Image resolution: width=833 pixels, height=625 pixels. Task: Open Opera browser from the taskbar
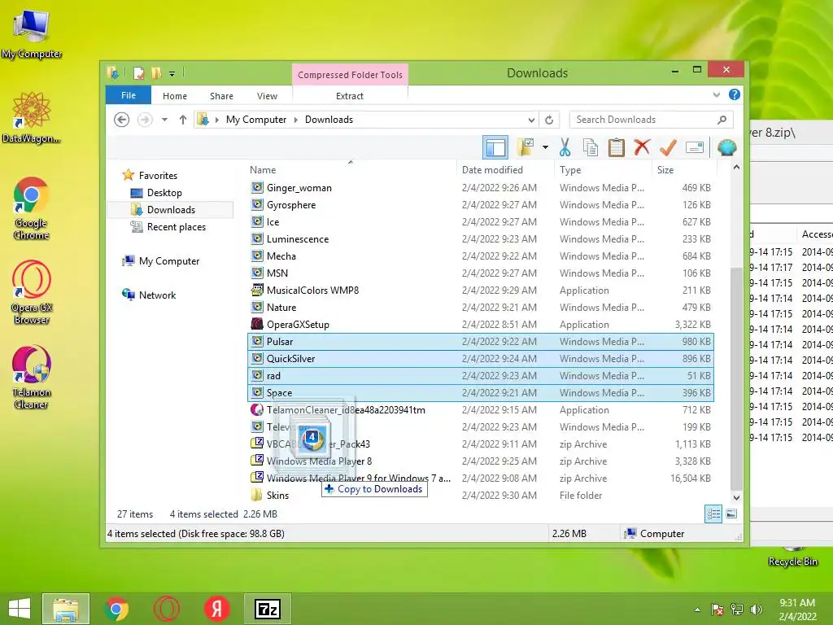[x=166, y=609]
